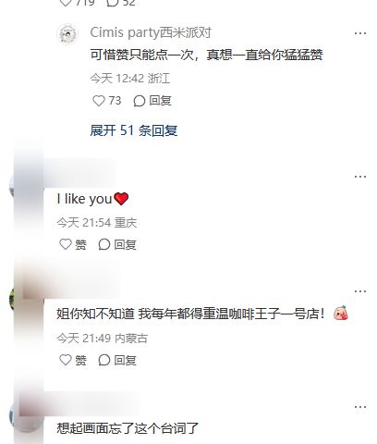Click the comment text 想起画面忘了这个台词了
The height and width of the screenshot is (444, 377).
click(128, 428)
